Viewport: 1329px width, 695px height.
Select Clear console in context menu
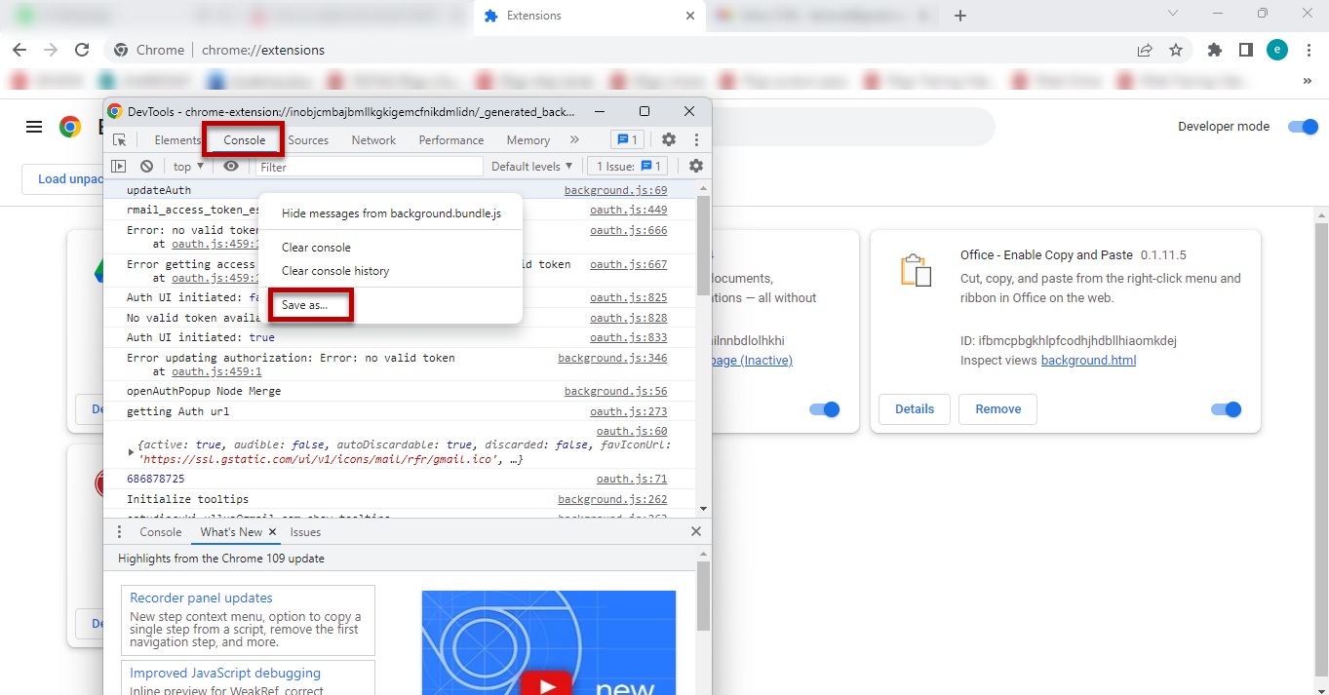point(316,248)
